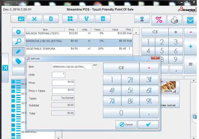Tap 6 on the main keypad
The height and width of the screenshot is (139, 199).
[176, 51]
